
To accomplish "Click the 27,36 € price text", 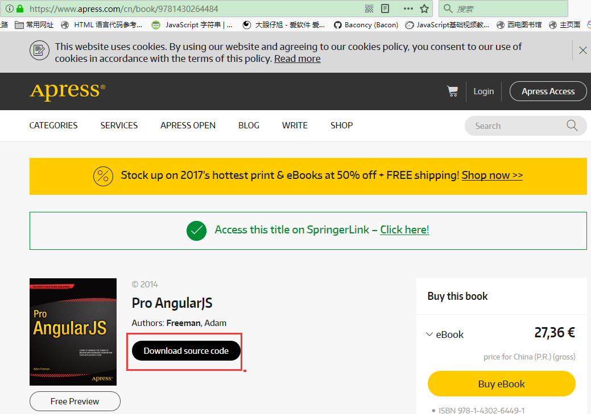I will click(555, 333).
